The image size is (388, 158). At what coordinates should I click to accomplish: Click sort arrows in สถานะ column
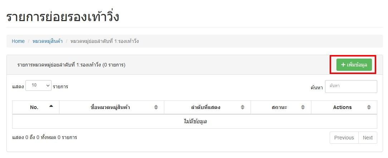tap(303, 107)
